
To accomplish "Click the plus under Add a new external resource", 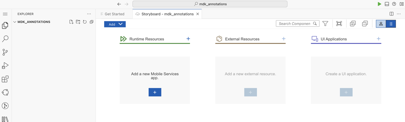I will point(250,92).
